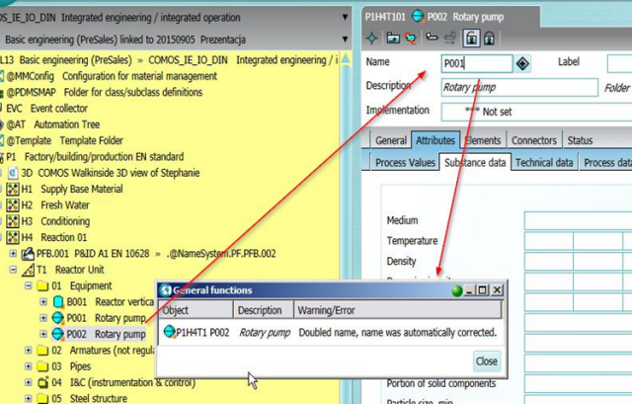Click the Object column header
This screenshot has width=632, height=404.
point(196,310)
